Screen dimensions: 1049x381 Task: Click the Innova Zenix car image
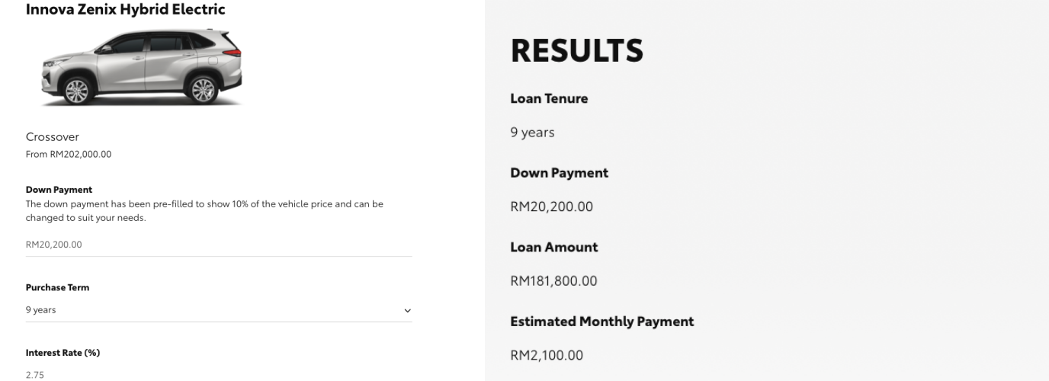pos(142,67)
